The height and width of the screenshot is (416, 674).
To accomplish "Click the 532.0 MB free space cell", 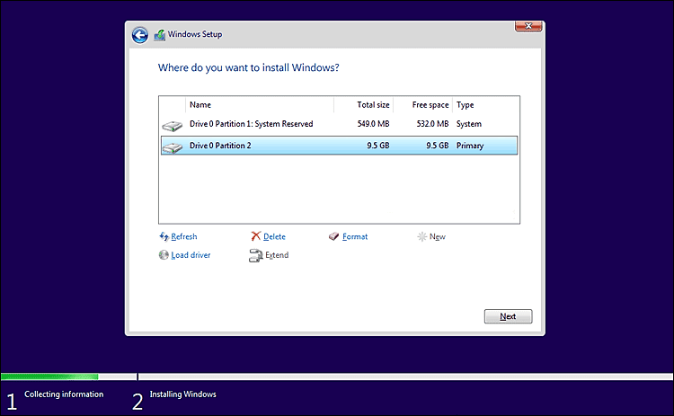I will tap(432, 124).
